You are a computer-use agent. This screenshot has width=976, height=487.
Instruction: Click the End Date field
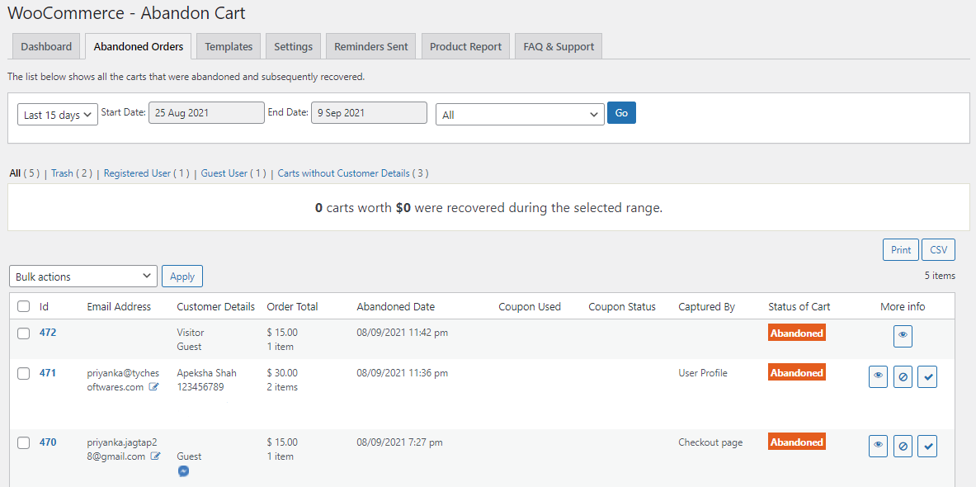pyautogui.click(x=369, y=113)
